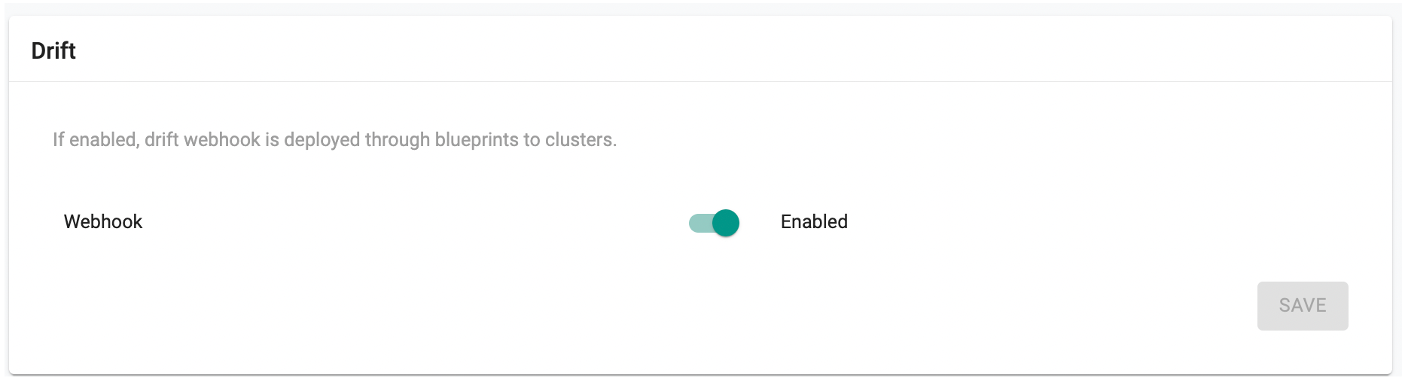Screen dimensions: 1405x381
Task: Toggle the switch next to Enabled
Action: [x=715, y=223]
